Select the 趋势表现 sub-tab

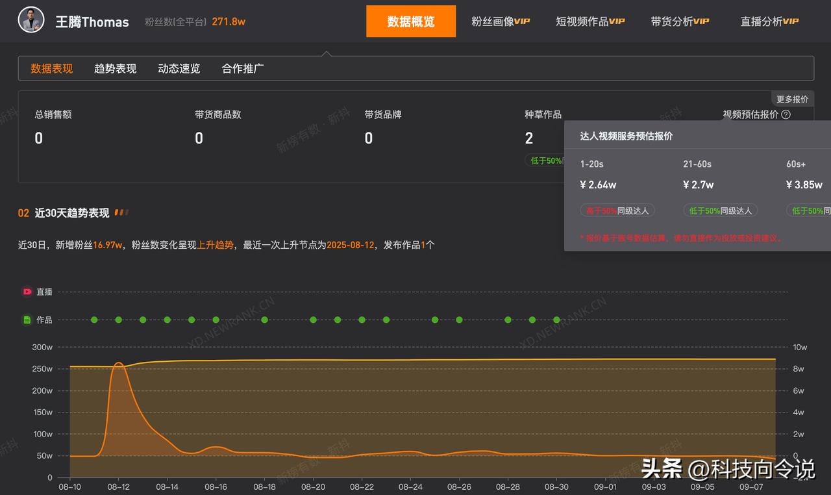pyautogui.click(x=116, y=68)
